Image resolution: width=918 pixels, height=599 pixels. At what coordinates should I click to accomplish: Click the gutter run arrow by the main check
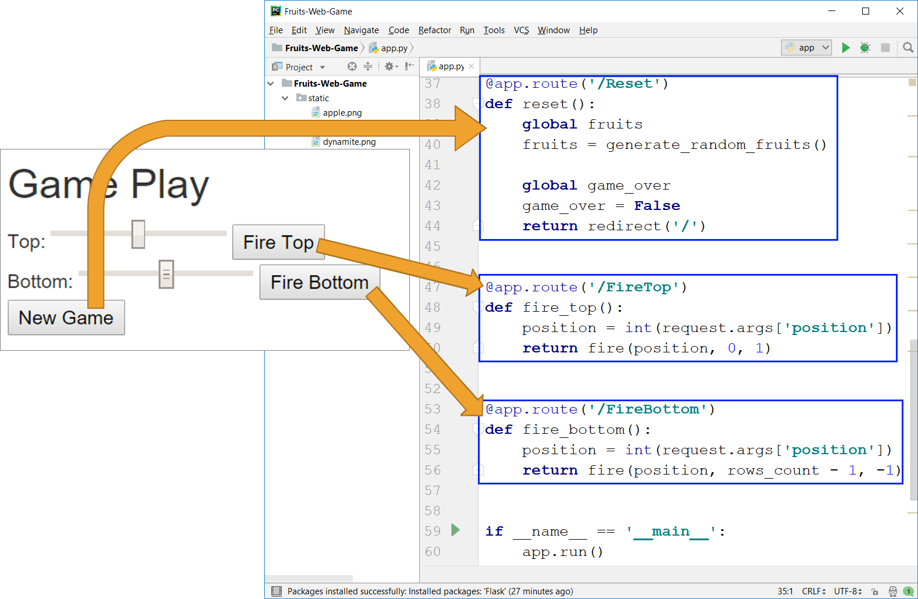(x=456, y=530)
